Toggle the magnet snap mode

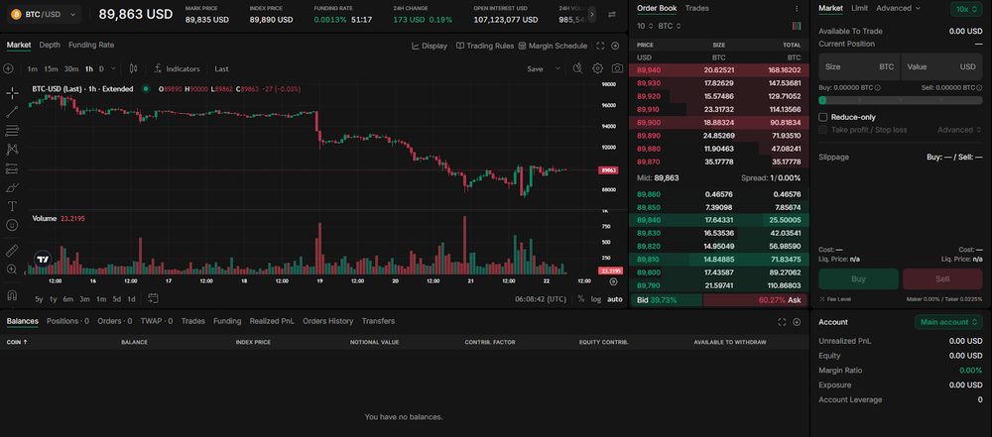[x=12, y=294]
